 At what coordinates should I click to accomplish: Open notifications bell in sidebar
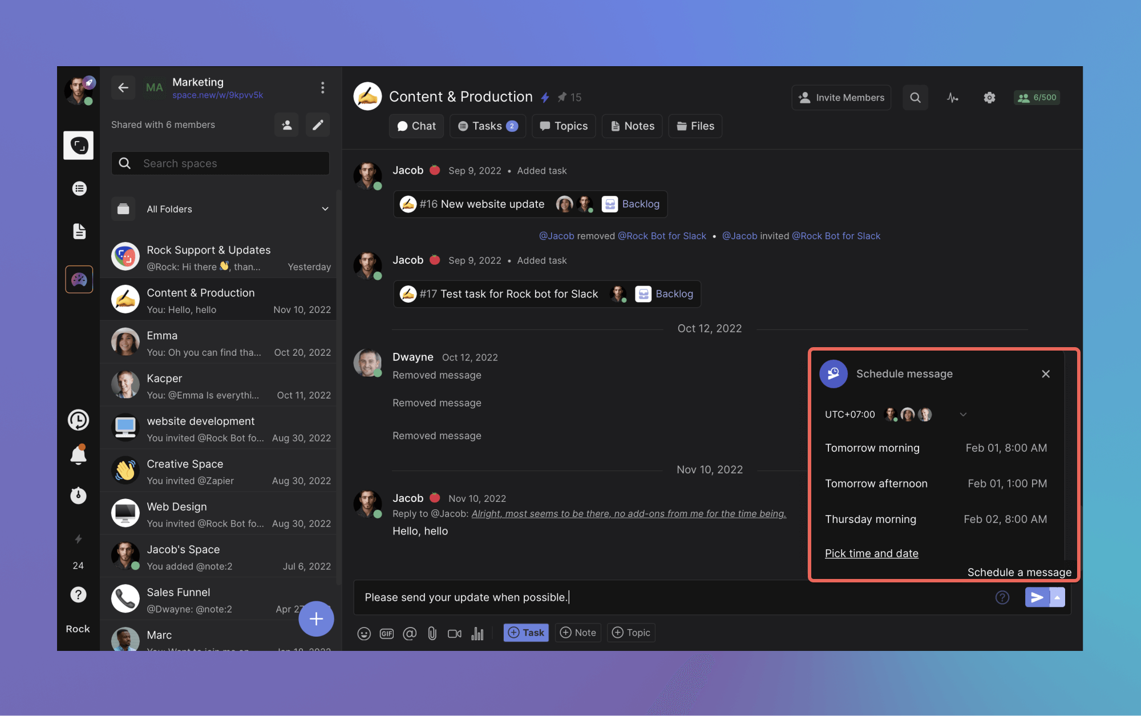(x=79, y=455)
